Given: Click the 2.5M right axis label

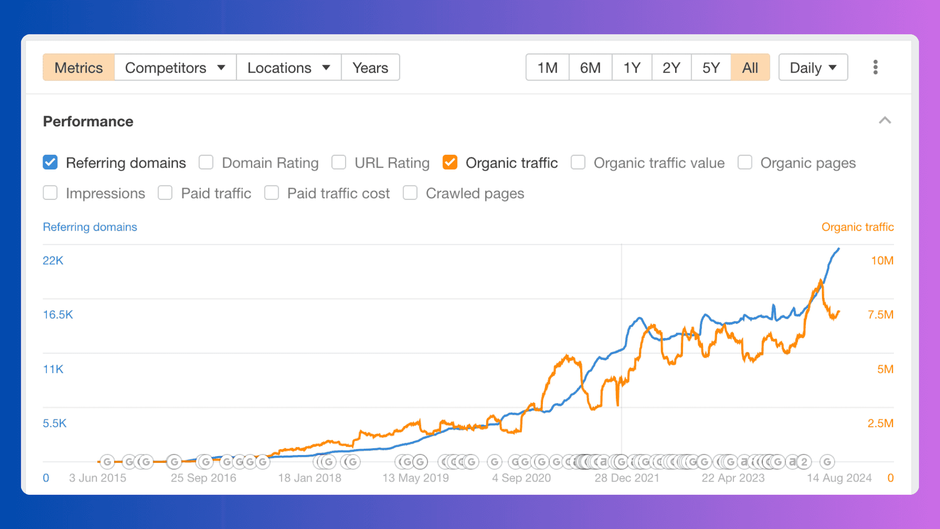Looking at the screenshot, I should click(881, 423).
